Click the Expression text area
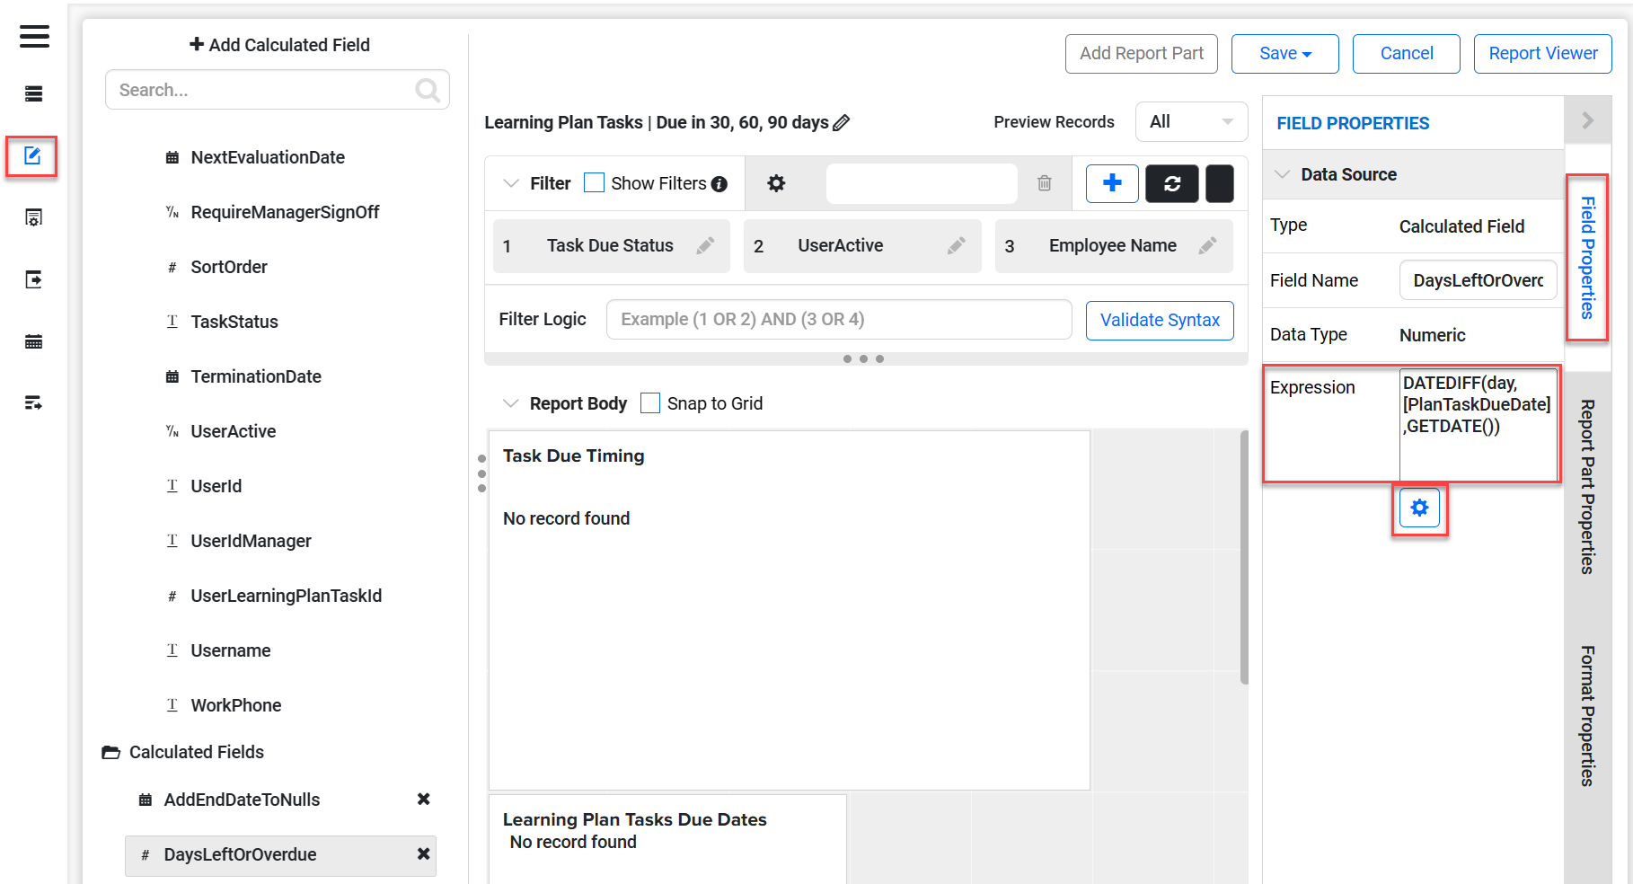This screenshot has width=1633, height=884. pyautogui.click(x=1478, y=424)
